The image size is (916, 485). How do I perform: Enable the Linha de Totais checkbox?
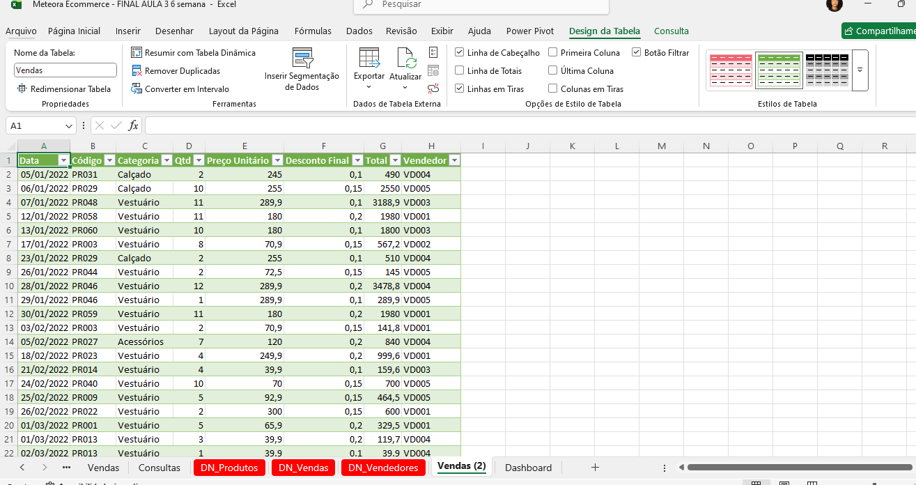click(x=460, y=71)
